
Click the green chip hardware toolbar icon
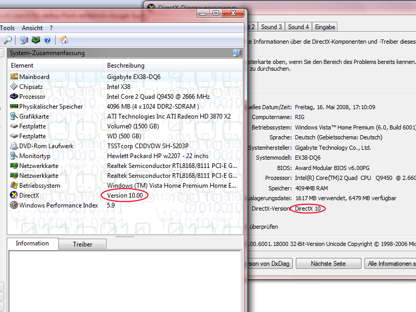[35, 40]
